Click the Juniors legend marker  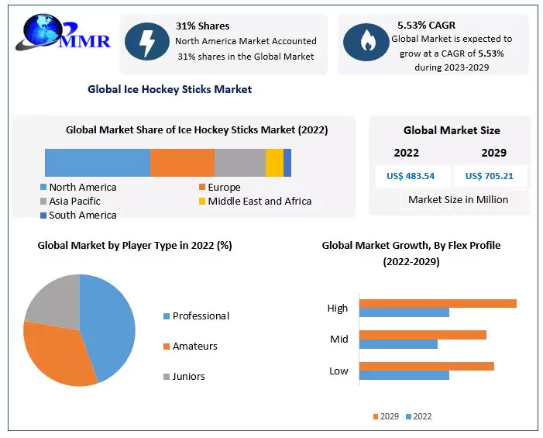click(167, 377)
